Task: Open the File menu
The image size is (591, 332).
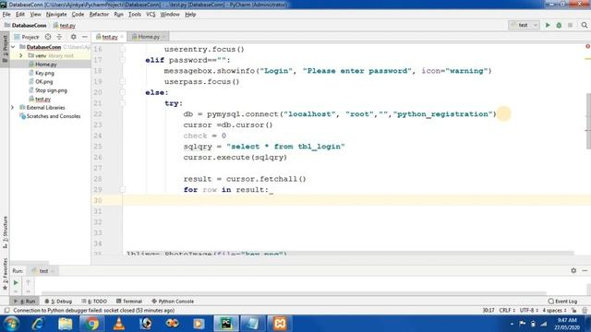Action: click(x=6, y=15)
